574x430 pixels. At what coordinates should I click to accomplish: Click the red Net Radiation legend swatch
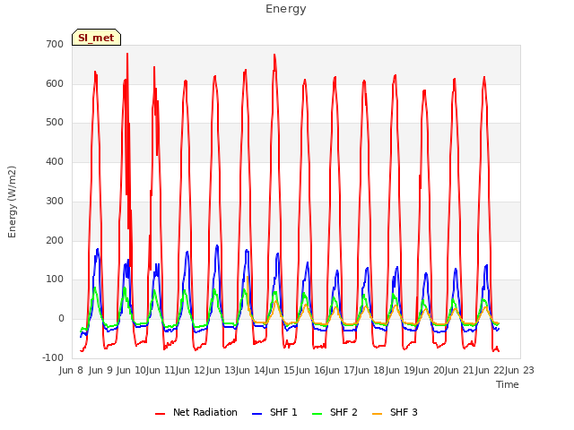[x=160, y=414]
